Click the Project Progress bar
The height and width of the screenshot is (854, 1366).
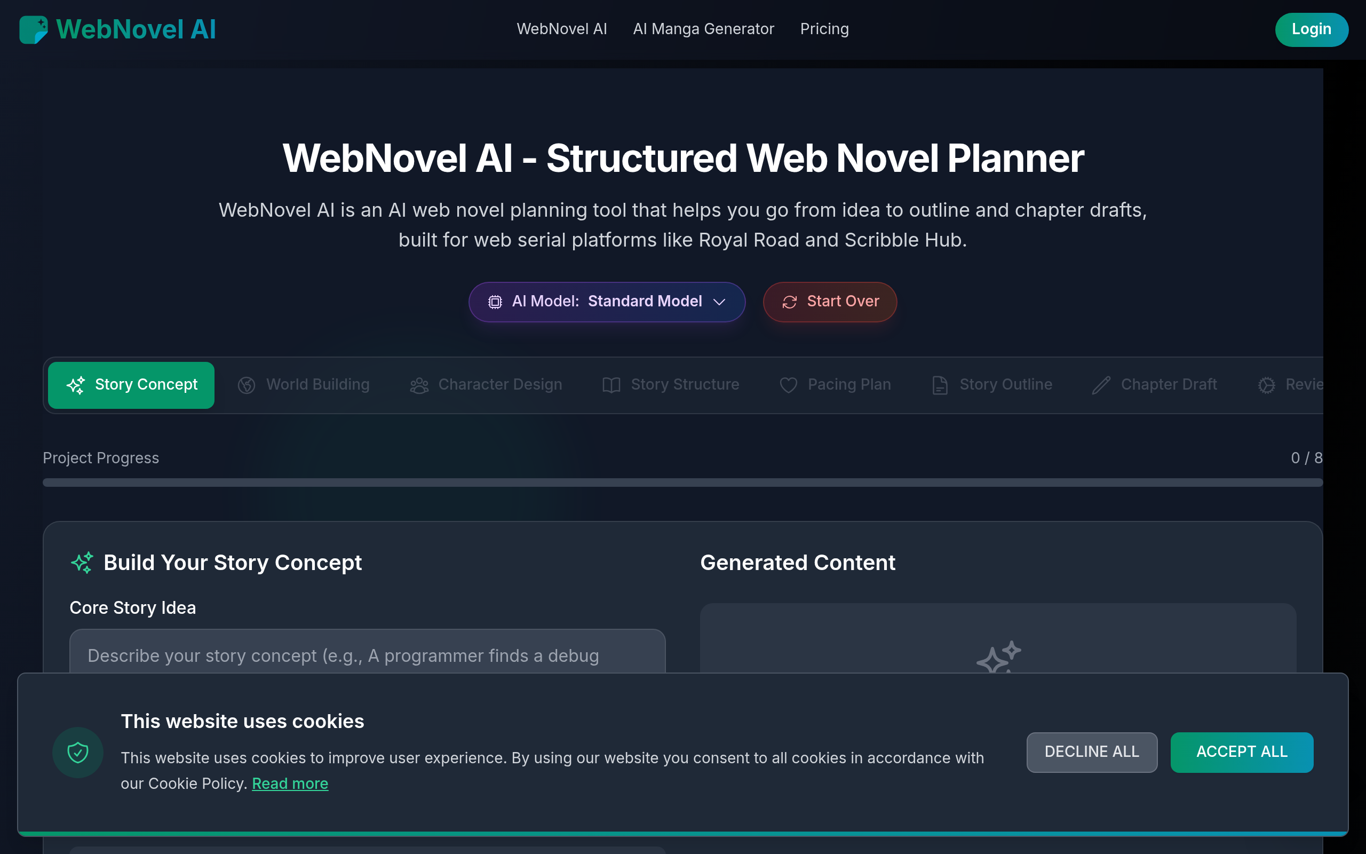(683, 482)
